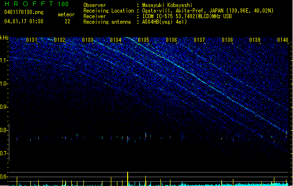The image size is (293, 186).
Task: Click the HROFFT 1.0.0 title text
Action: [36, 4]
